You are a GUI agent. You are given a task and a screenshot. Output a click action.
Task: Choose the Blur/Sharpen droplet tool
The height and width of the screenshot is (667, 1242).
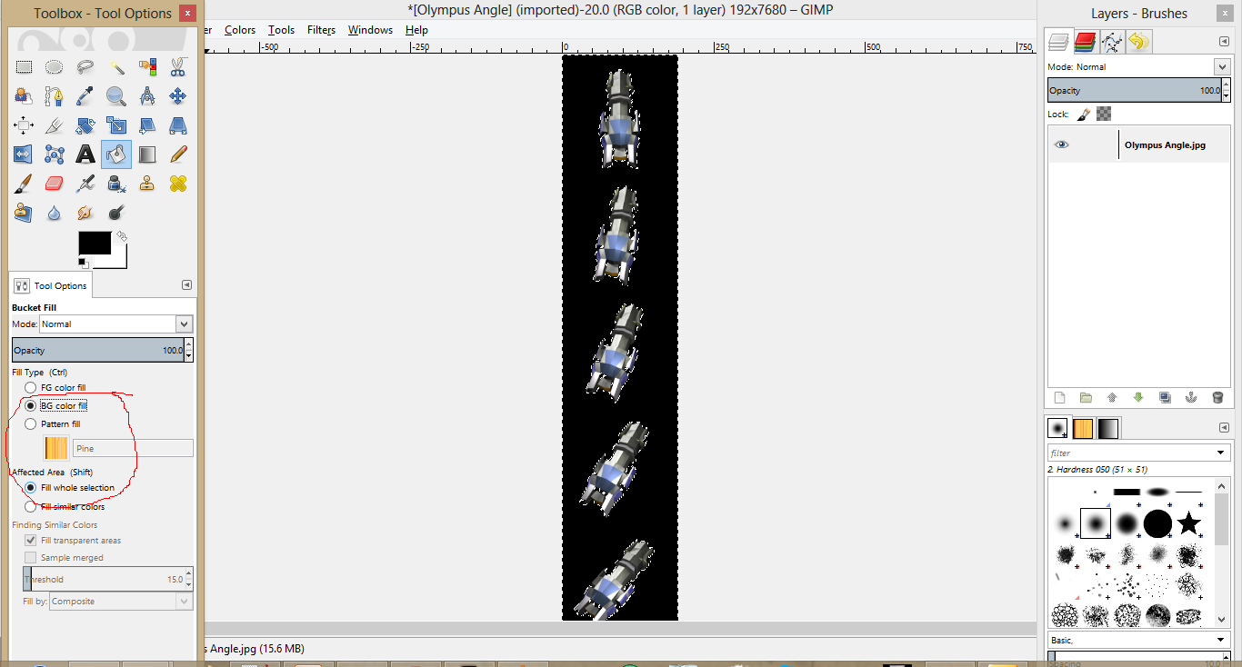click(55, 213)
